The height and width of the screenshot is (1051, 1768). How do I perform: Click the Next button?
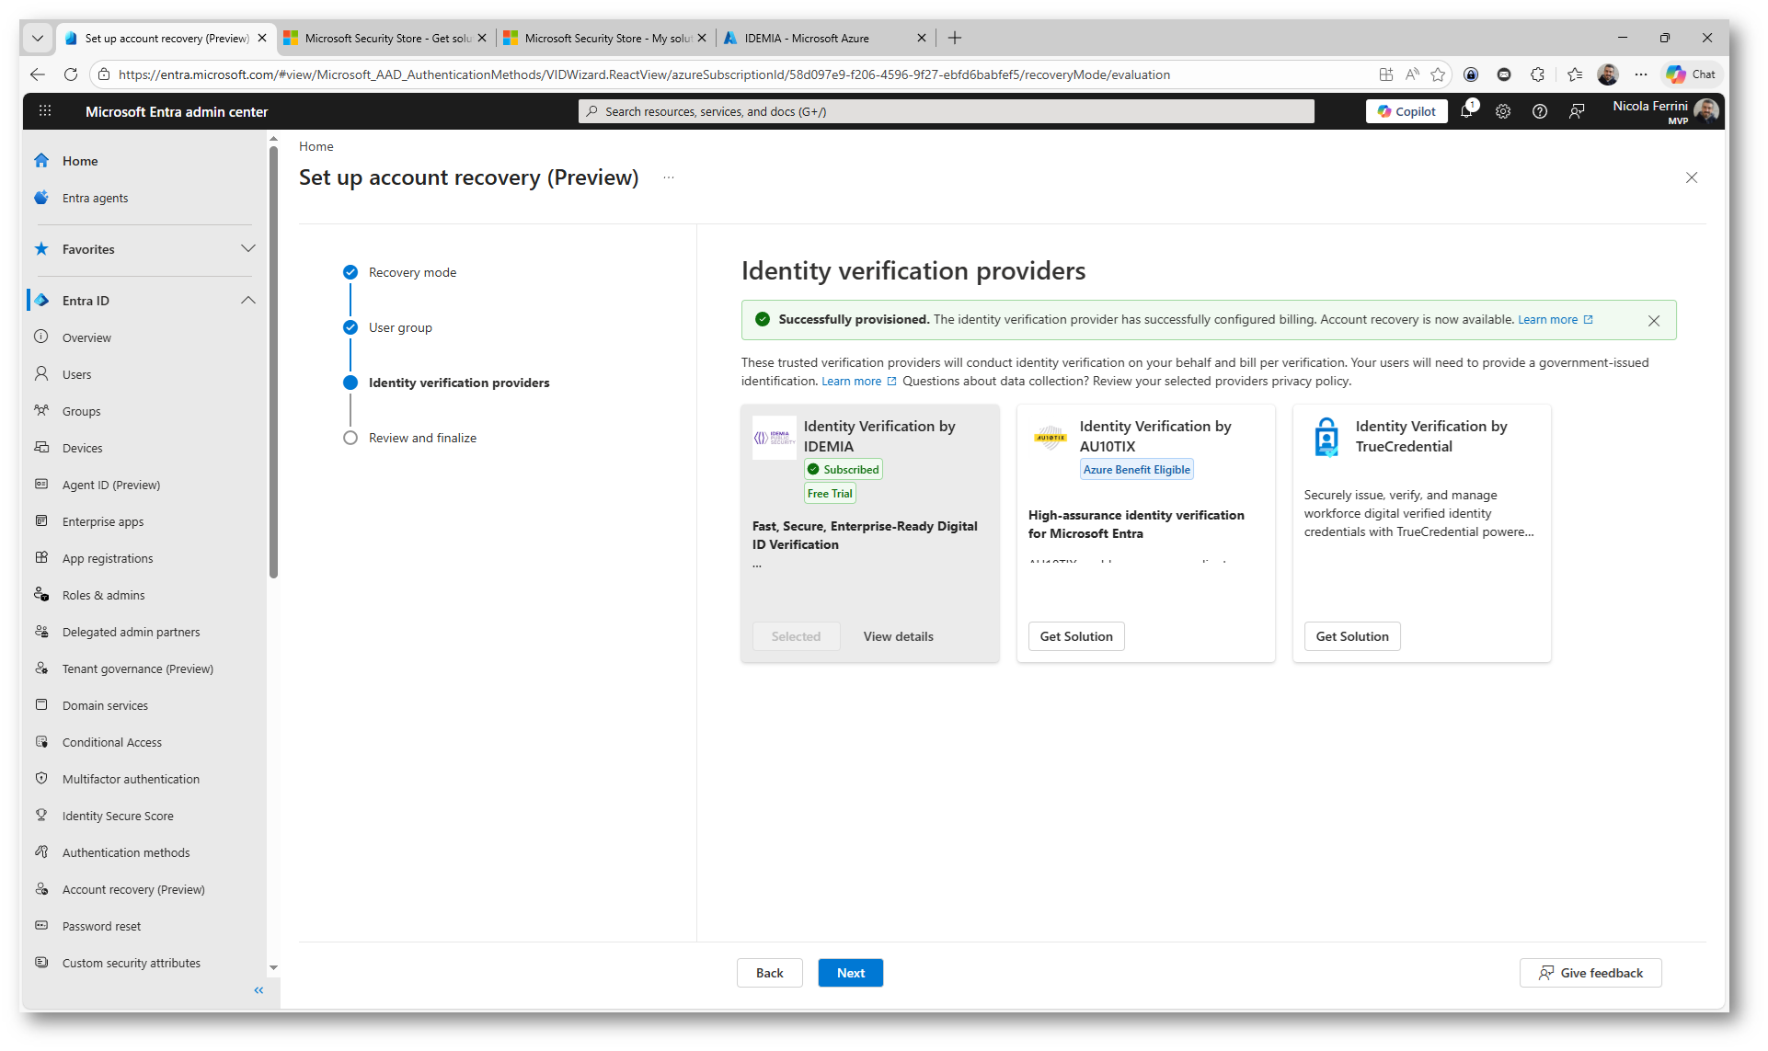[850, 973]
